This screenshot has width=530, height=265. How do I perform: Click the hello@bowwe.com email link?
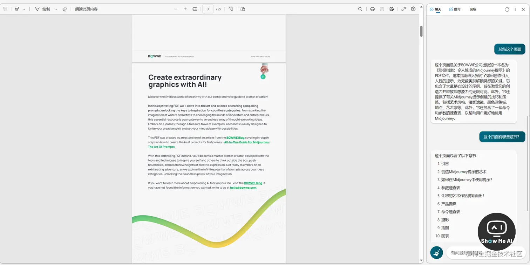pos(243,188)
